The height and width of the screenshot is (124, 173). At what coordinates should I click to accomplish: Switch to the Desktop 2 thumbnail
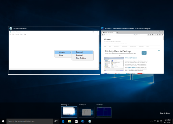point(86,112)
